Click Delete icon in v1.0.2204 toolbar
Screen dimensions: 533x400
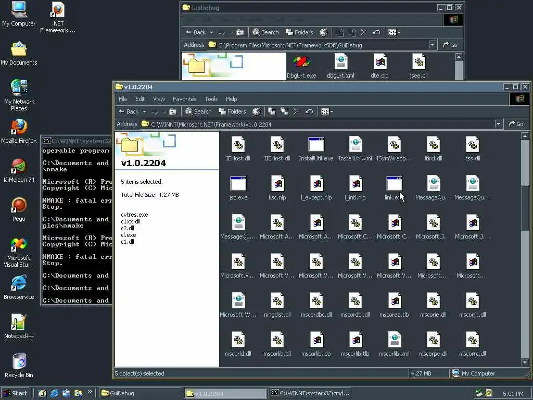(x=296, y=111)
